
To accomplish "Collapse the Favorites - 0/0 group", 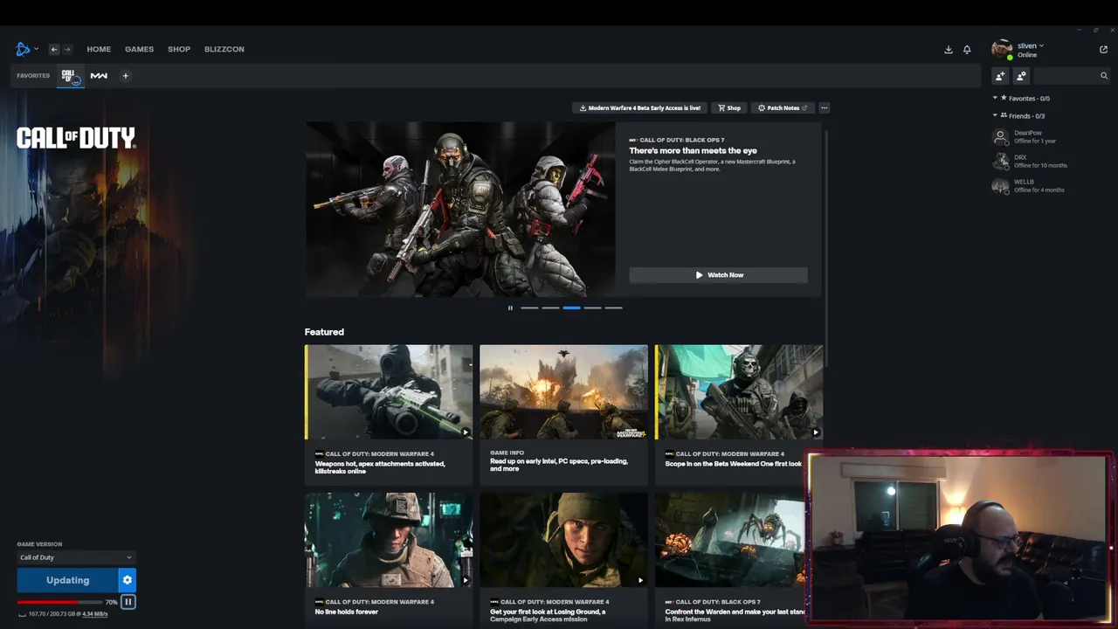I will coord(995,99).
